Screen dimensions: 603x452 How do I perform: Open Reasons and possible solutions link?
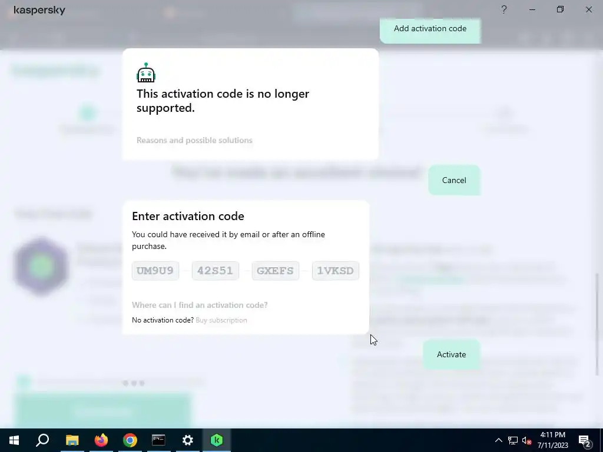coord(194,140)
